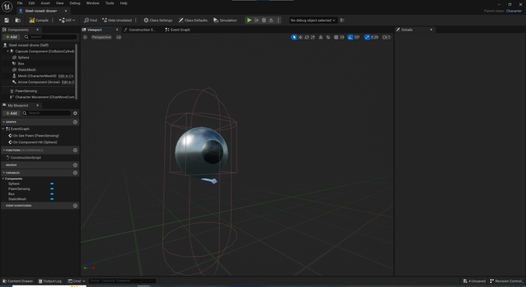Click the console command input field
526x287 pixels.
122,281
